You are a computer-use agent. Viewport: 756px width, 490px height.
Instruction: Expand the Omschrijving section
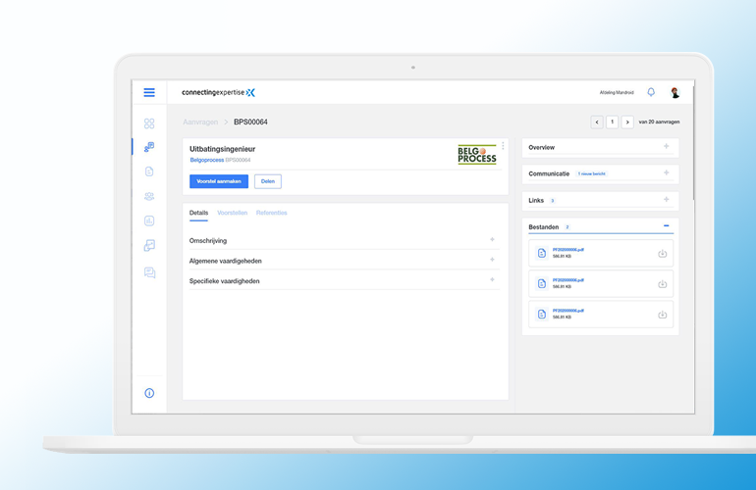[492, 239]
